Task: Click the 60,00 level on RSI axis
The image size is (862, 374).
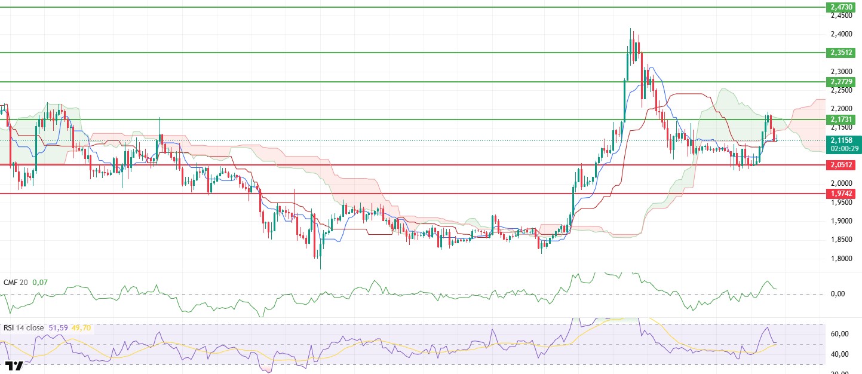Action: point(839,334)
